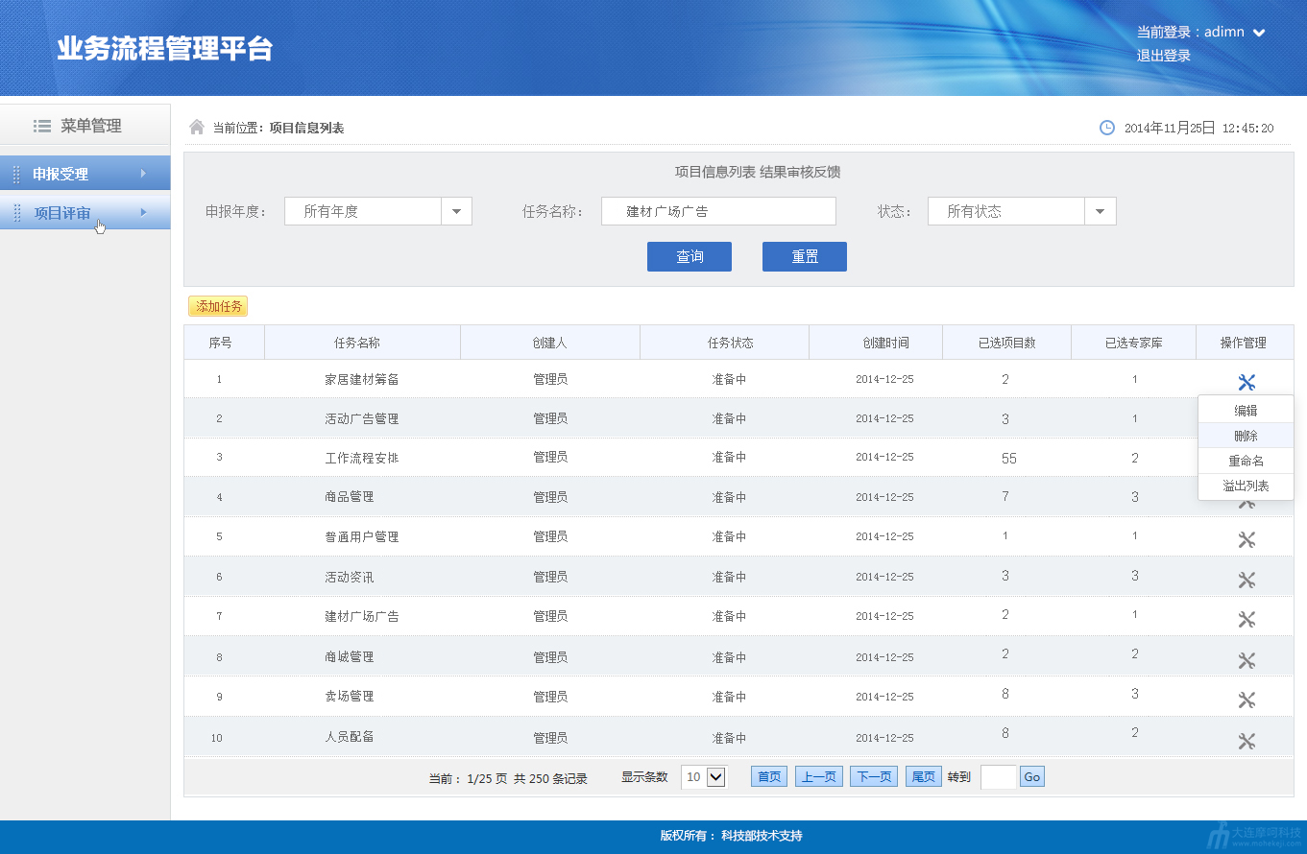
Task: Open tools icon for row 普通用户管理
Action: click(x=1246, y=539)
